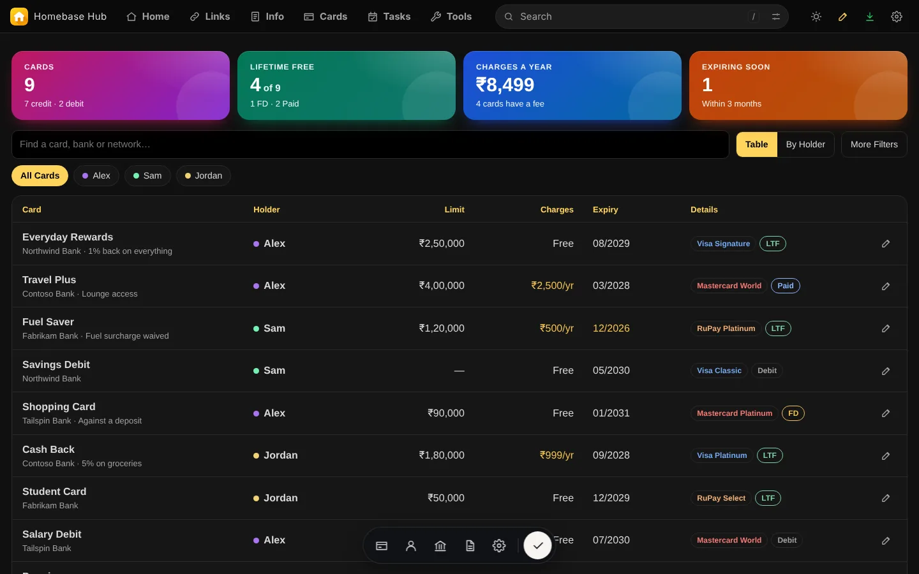The width and height of the screenshot is (919, 574).
Task: Filter cards by holder Alex chip
Action: (96, 175)
